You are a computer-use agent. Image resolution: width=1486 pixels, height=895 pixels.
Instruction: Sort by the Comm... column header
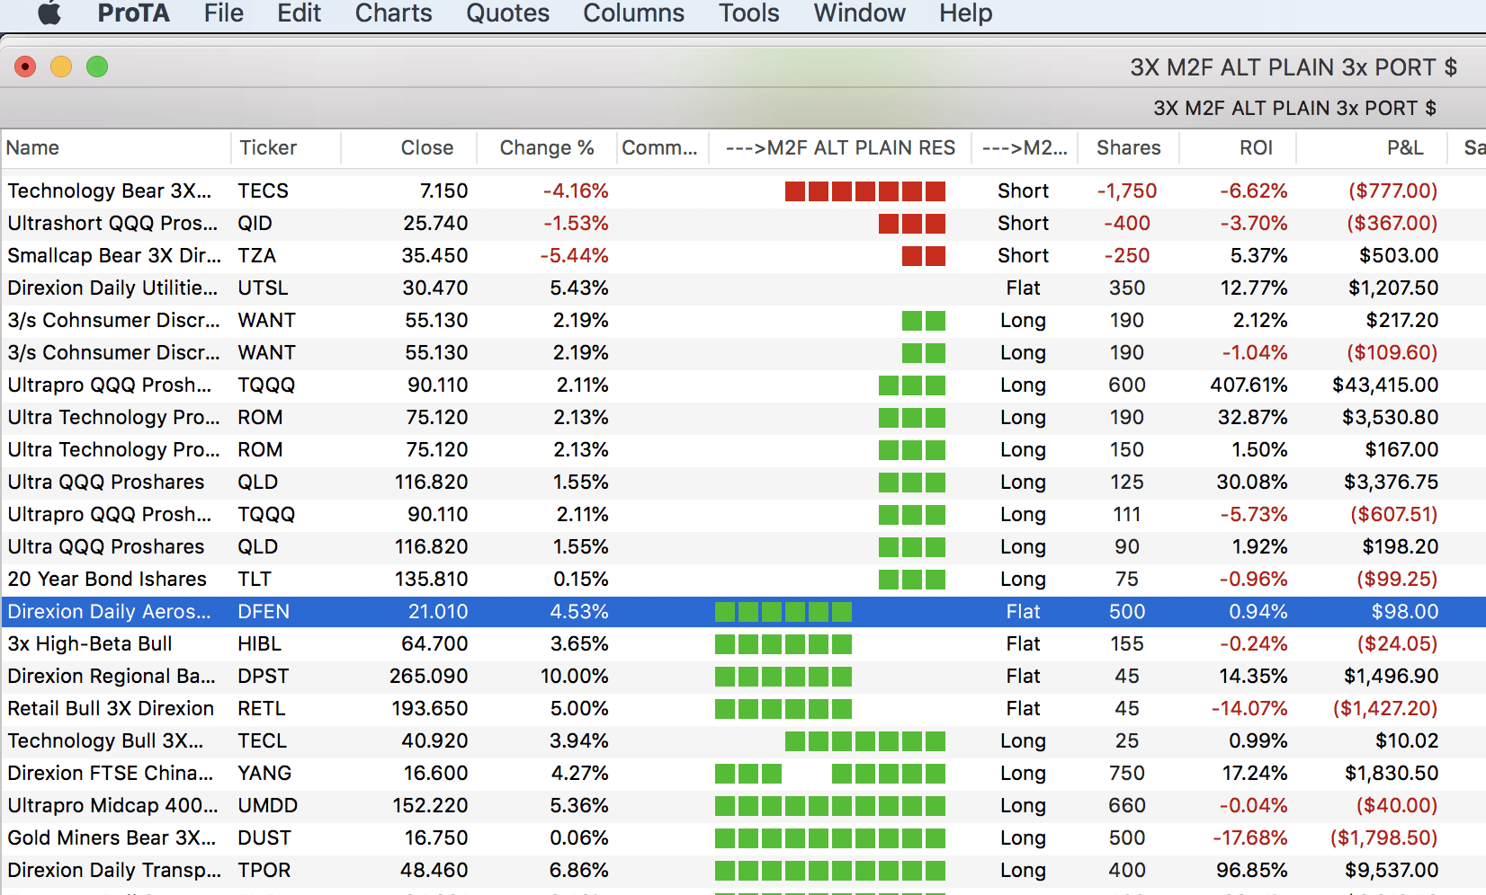(x=662, y=148)
